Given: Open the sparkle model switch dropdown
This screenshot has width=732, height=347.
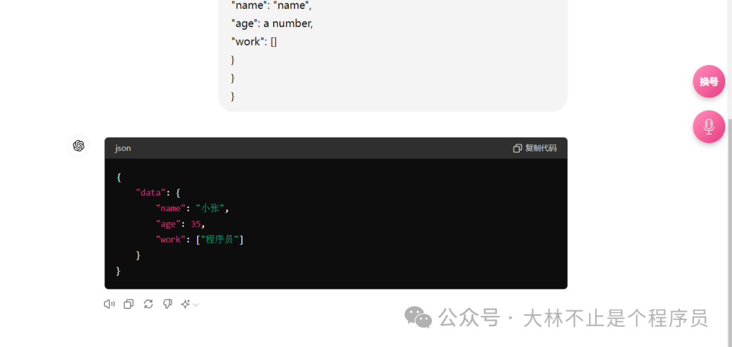Looking at the screenshot, I should coord(190,304).
